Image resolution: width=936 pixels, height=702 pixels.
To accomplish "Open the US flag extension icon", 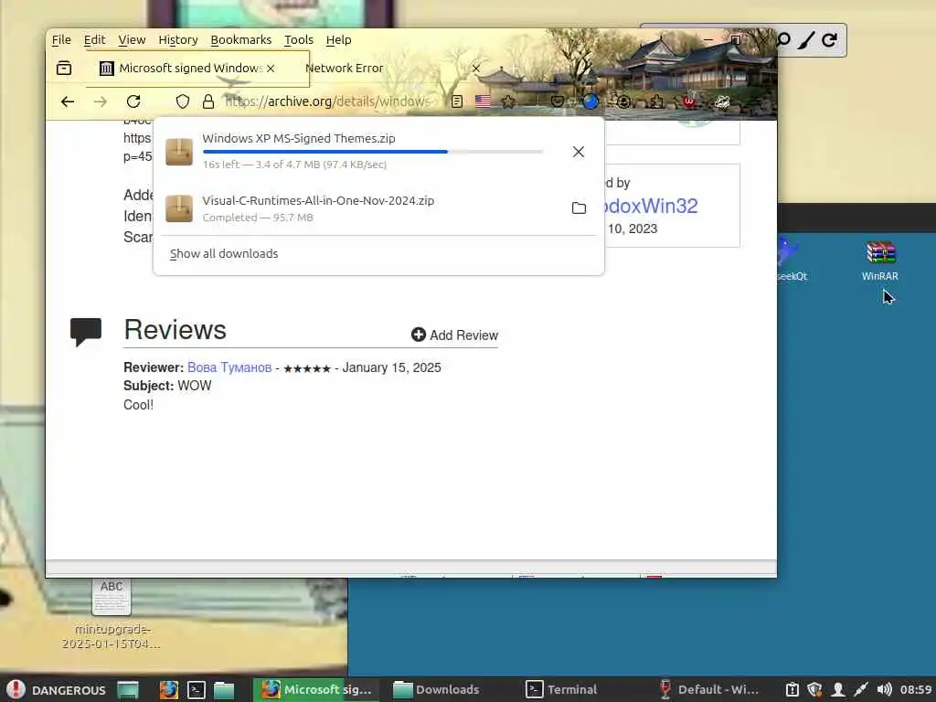I will [483, 101].
